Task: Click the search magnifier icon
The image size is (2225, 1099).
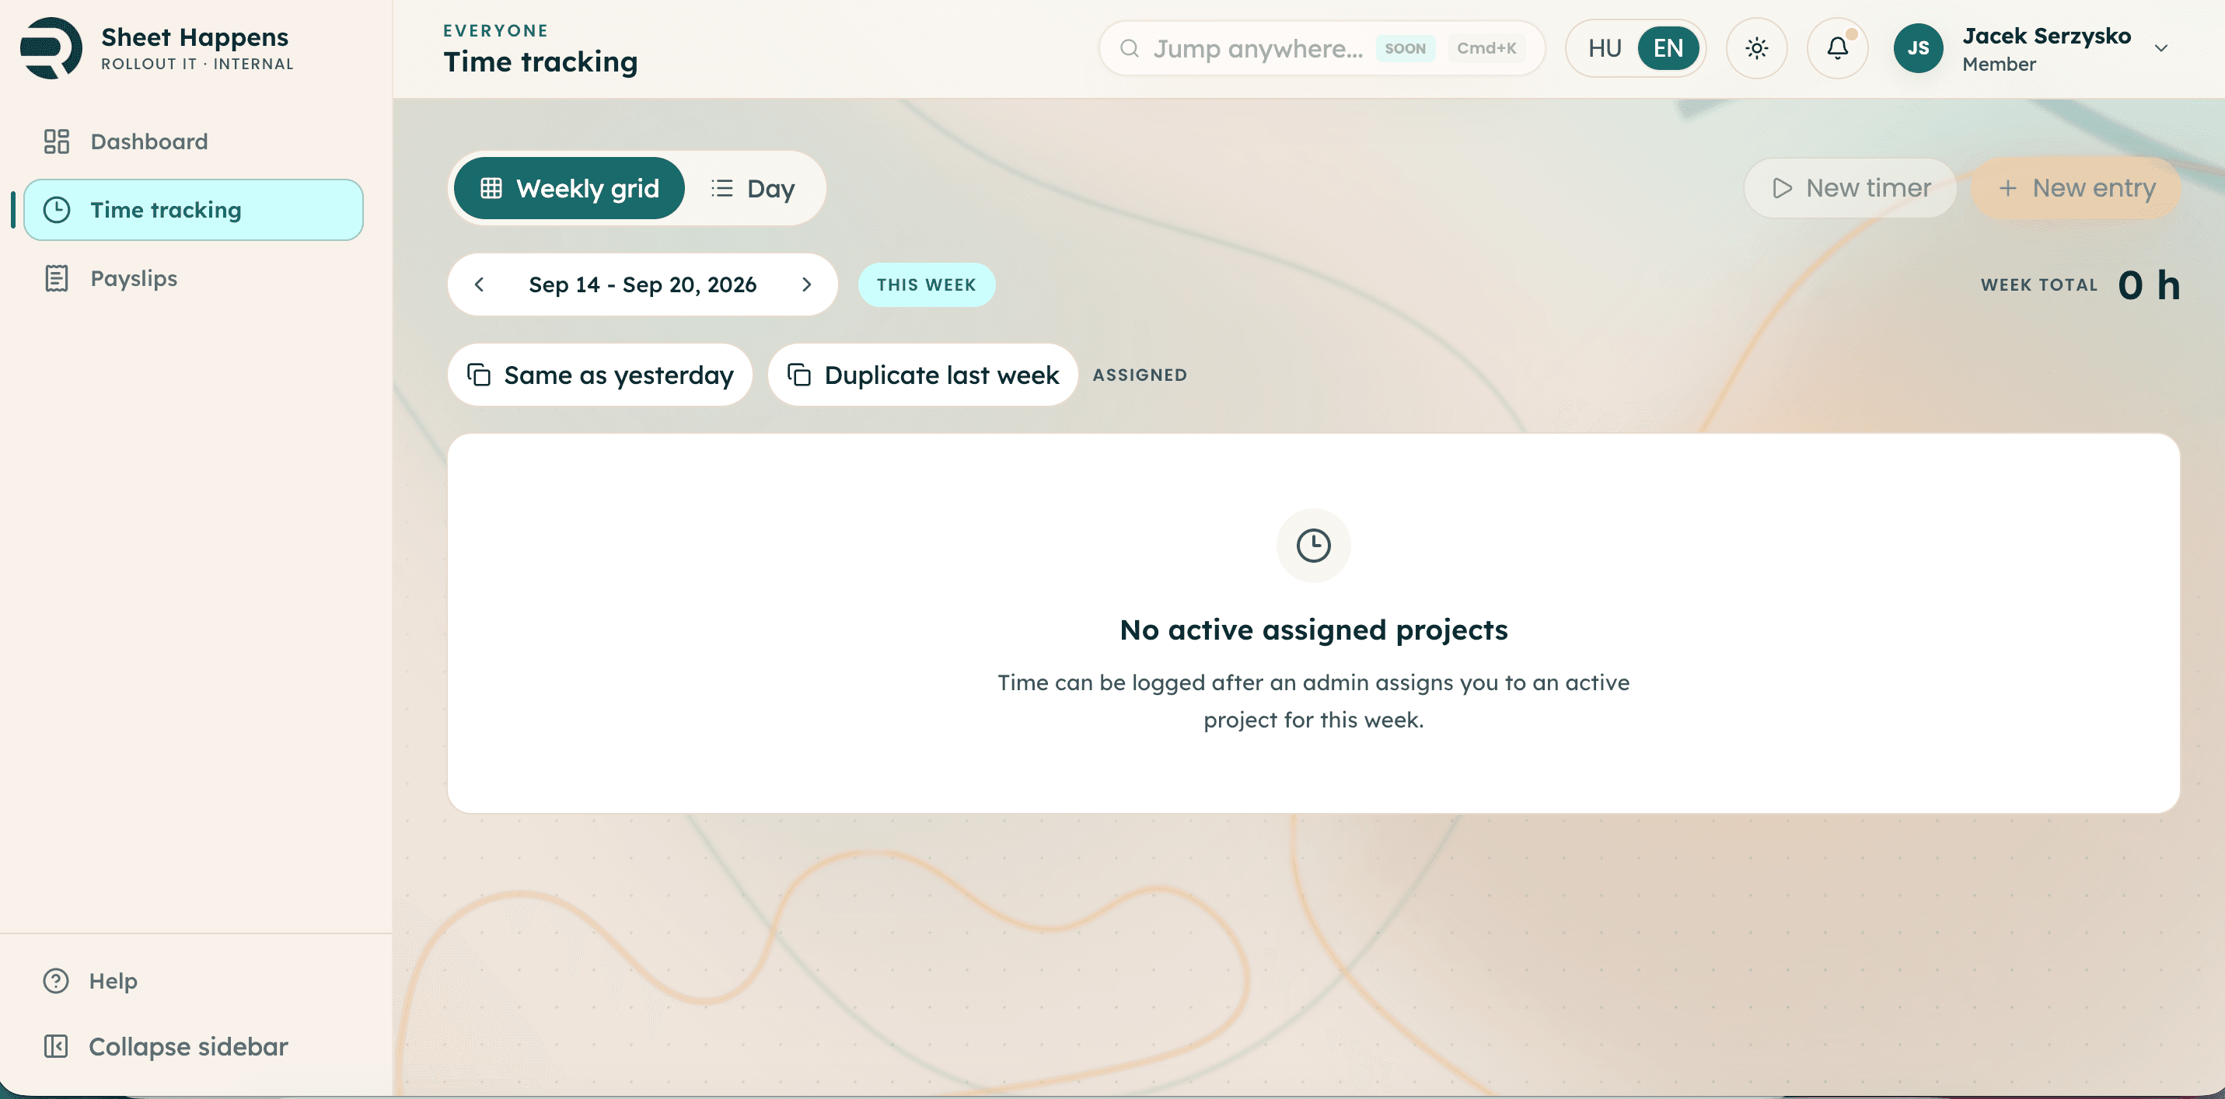Action: [x=1129, y=48]
